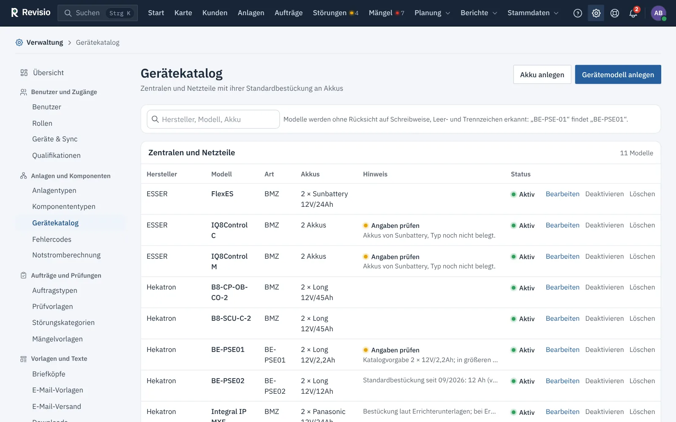Open Fehlercodes in the sidebar
Screen dimensions: 676x422
tap(52, 239)
